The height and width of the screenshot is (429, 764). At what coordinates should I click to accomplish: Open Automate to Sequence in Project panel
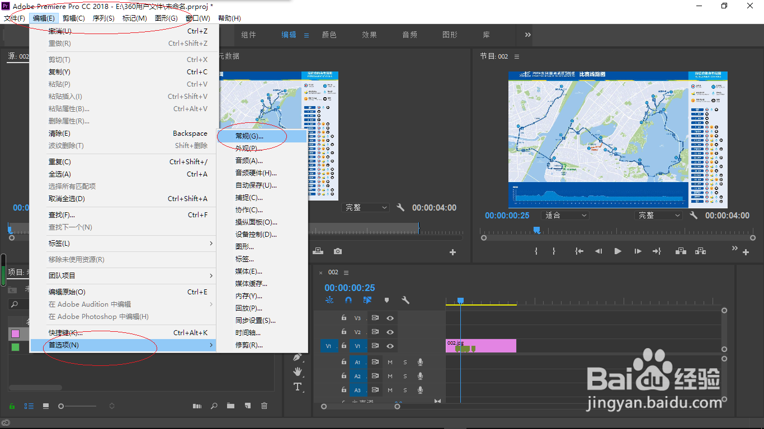(x=197, y=406)
